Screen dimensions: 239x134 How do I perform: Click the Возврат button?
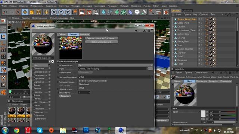[x=65, y=96]
